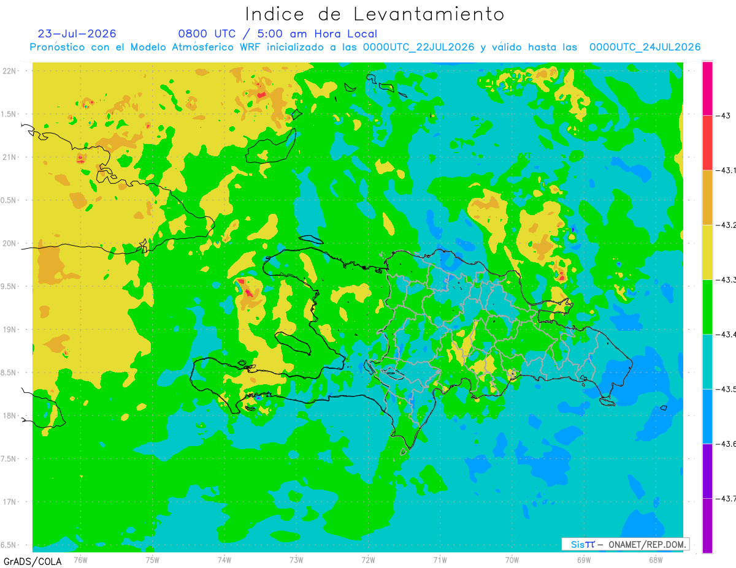Click the purple legend band above -43.7

tap(707, 471)
